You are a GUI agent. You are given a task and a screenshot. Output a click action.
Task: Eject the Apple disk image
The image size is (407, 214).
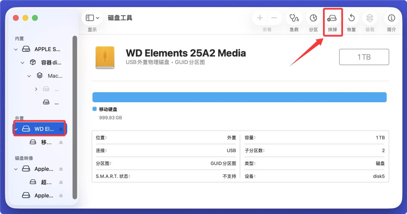click(x=61, y=169)
